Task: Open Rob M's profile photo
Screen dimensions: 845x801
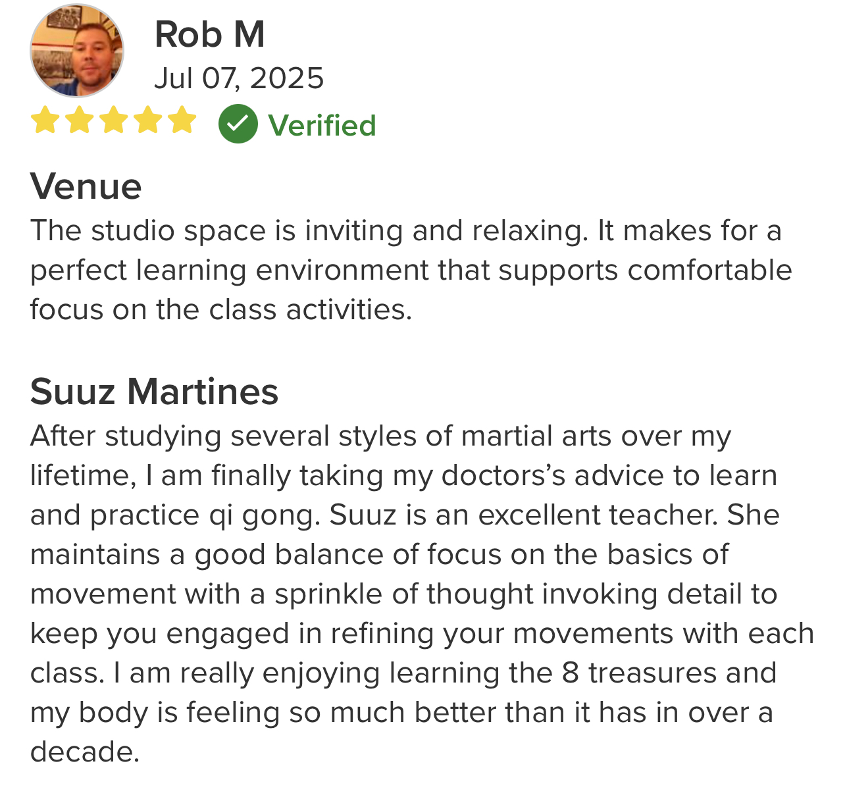Action: click(77, 51)
